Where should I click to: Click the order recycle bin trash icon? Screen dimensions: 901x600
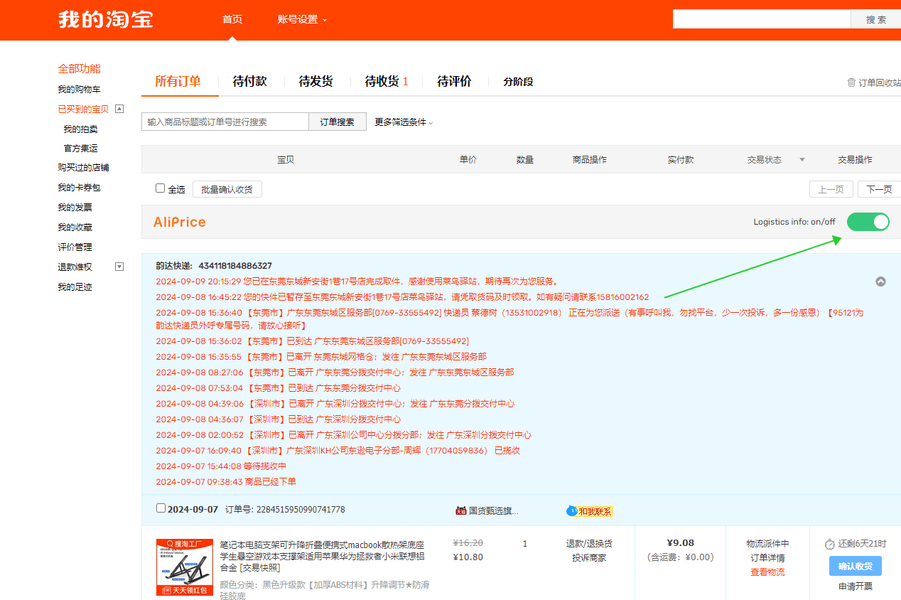tap(851, 82)
